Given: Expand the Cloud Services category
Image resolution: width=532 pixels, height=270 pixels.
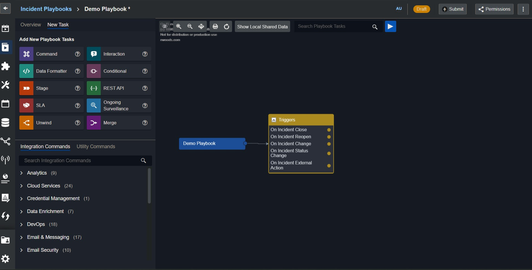Looking at the screenshot, I should pyautogui.click(x=21, y=186).
